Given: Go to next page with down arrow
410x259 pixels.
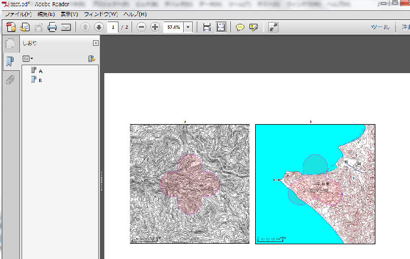Looking at the screenshot, I should (x=98, y=27).
